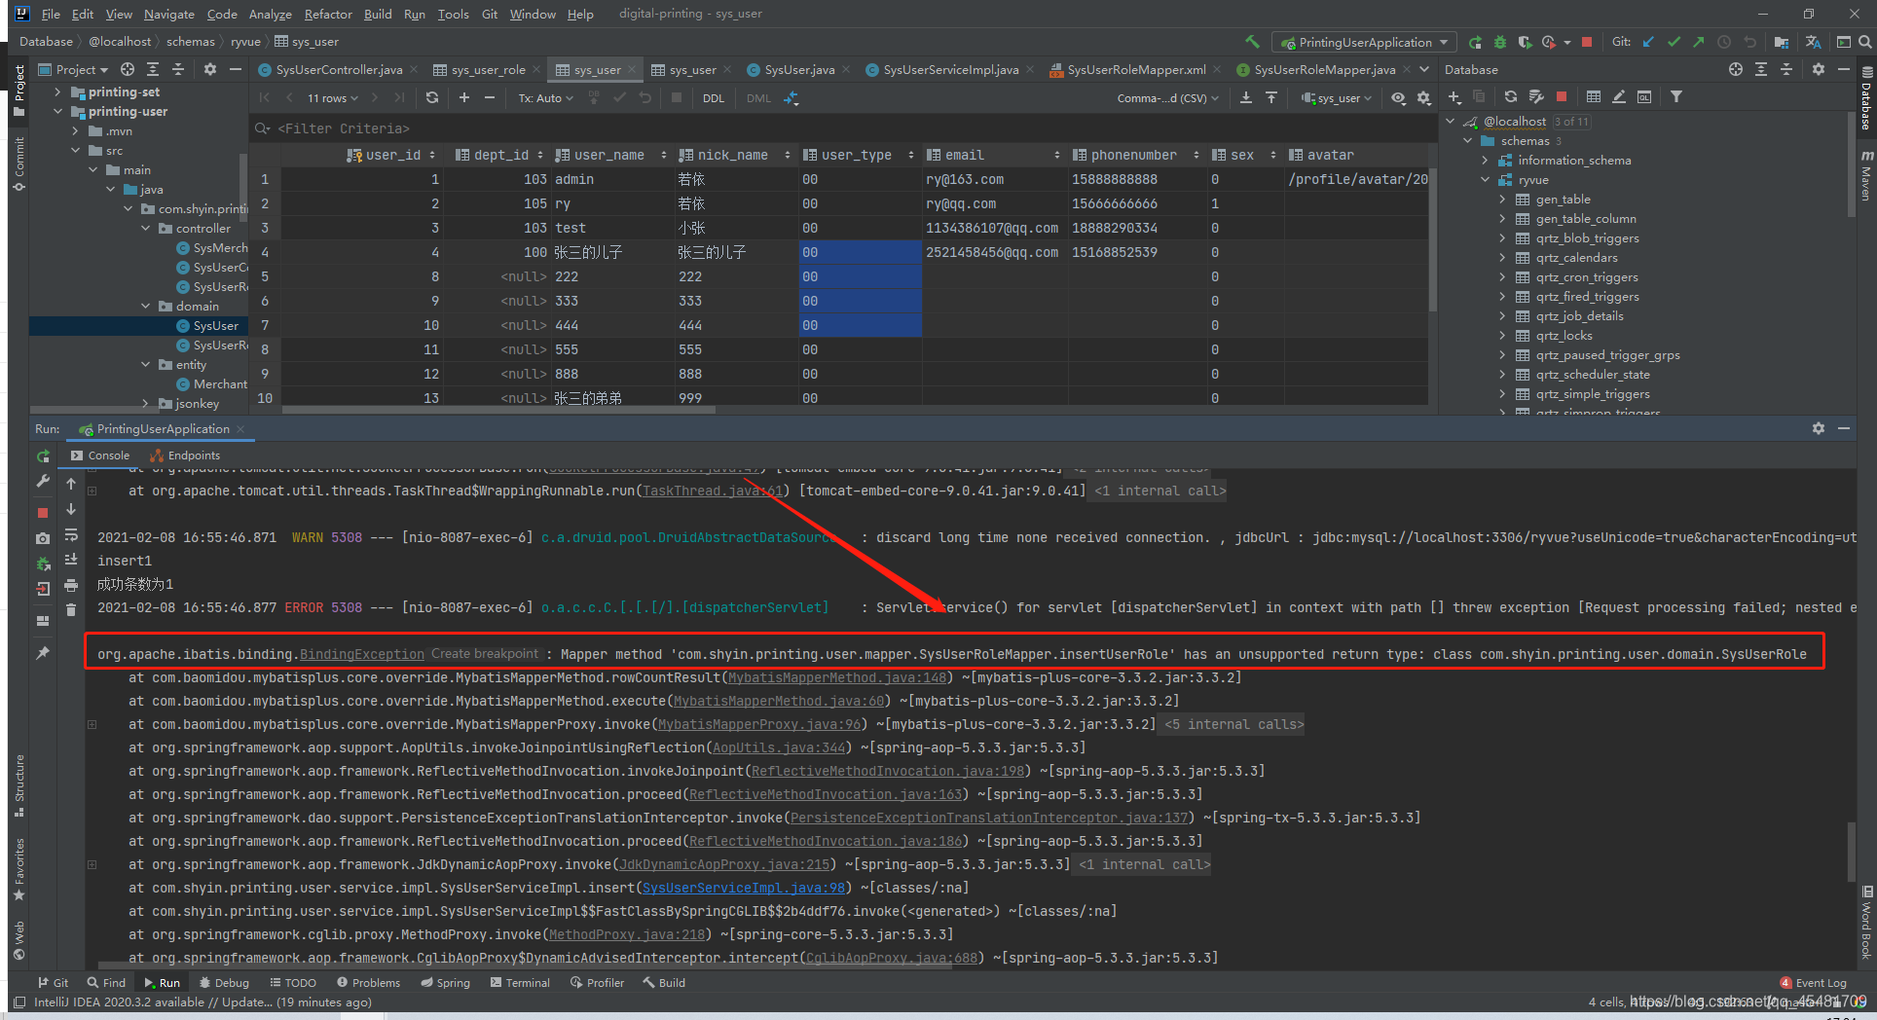
Task: Clear console with trash can icon
Action: pyautogui.click(x=71, y=610)
